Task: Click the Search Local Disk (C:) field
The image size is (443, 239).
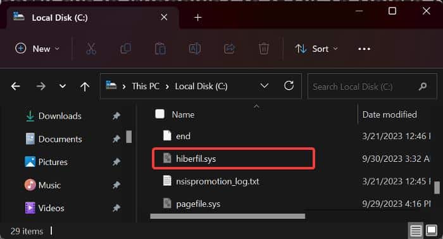Action: [x=372, y=87]
